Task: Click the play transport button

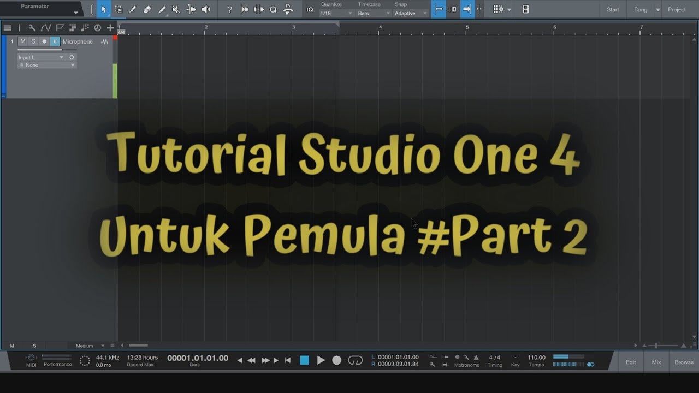Action: [x=321, y=360]
